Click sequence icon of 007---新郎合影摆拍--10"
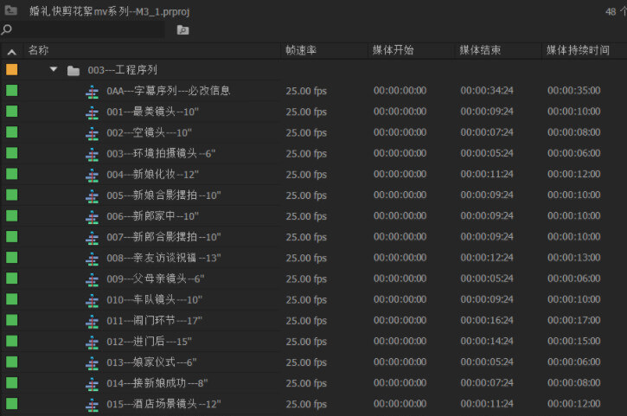The width and height of the screenshot is (627, 416). [x=92, y=239]
